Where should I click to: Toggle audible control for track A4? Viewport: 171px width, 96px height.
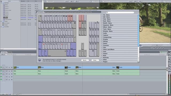[1, 79]
